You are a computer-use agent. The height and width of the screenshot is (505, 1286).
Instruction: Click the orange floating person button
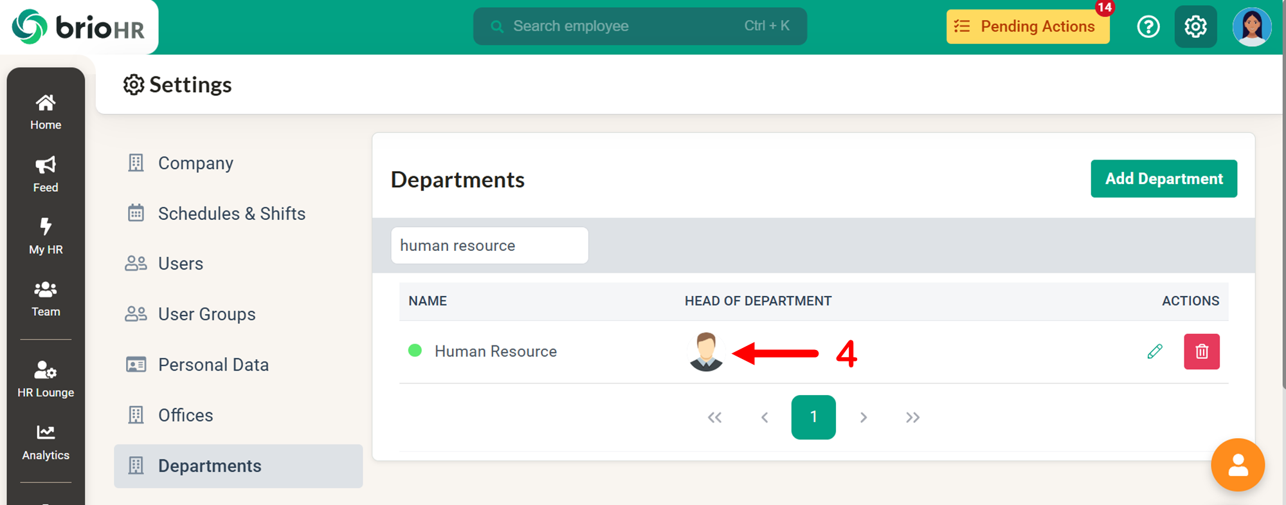coord(1237,464)
